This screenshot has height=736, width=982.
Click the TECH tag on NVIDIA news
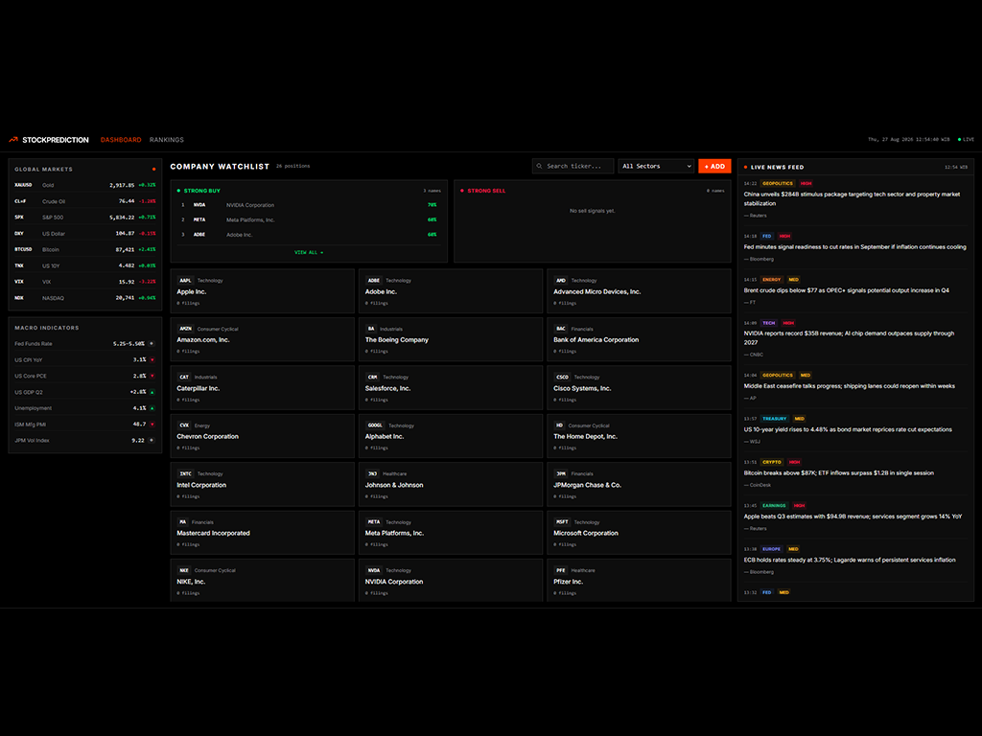769,323
